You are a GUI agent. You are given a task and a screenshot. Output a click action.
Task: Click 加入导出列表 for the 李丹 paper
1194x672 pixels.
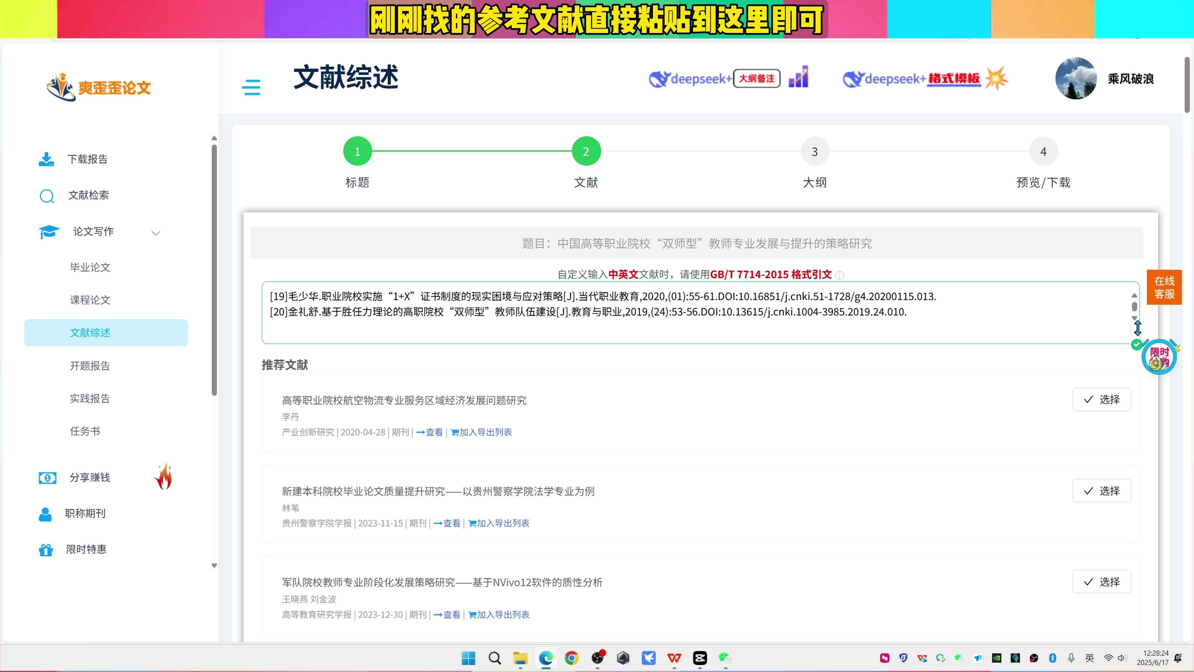(481, 432)
